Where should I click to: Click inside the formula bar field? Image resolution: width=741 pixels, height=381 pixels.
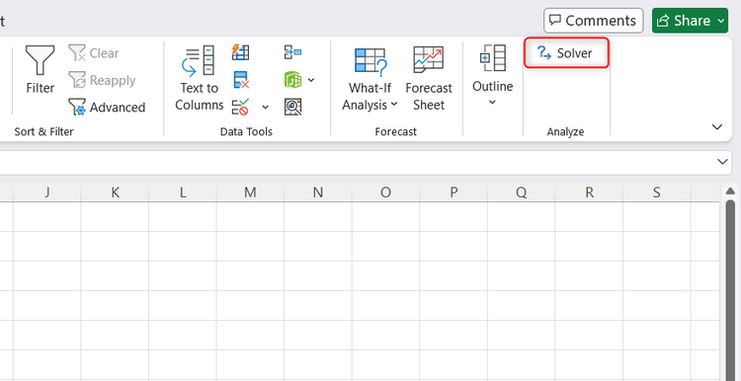(x=356, y=162)
